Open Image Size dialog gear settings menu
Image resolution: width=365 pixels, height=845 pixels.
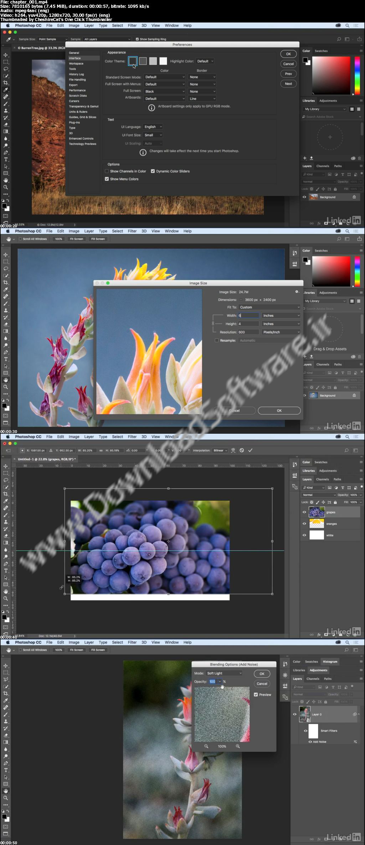297,292
